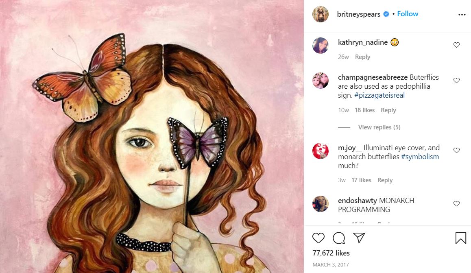Open the three-dot more options menu
This screenshot has height=273, width=471.
pyautogui.click(x=462, y=14)
